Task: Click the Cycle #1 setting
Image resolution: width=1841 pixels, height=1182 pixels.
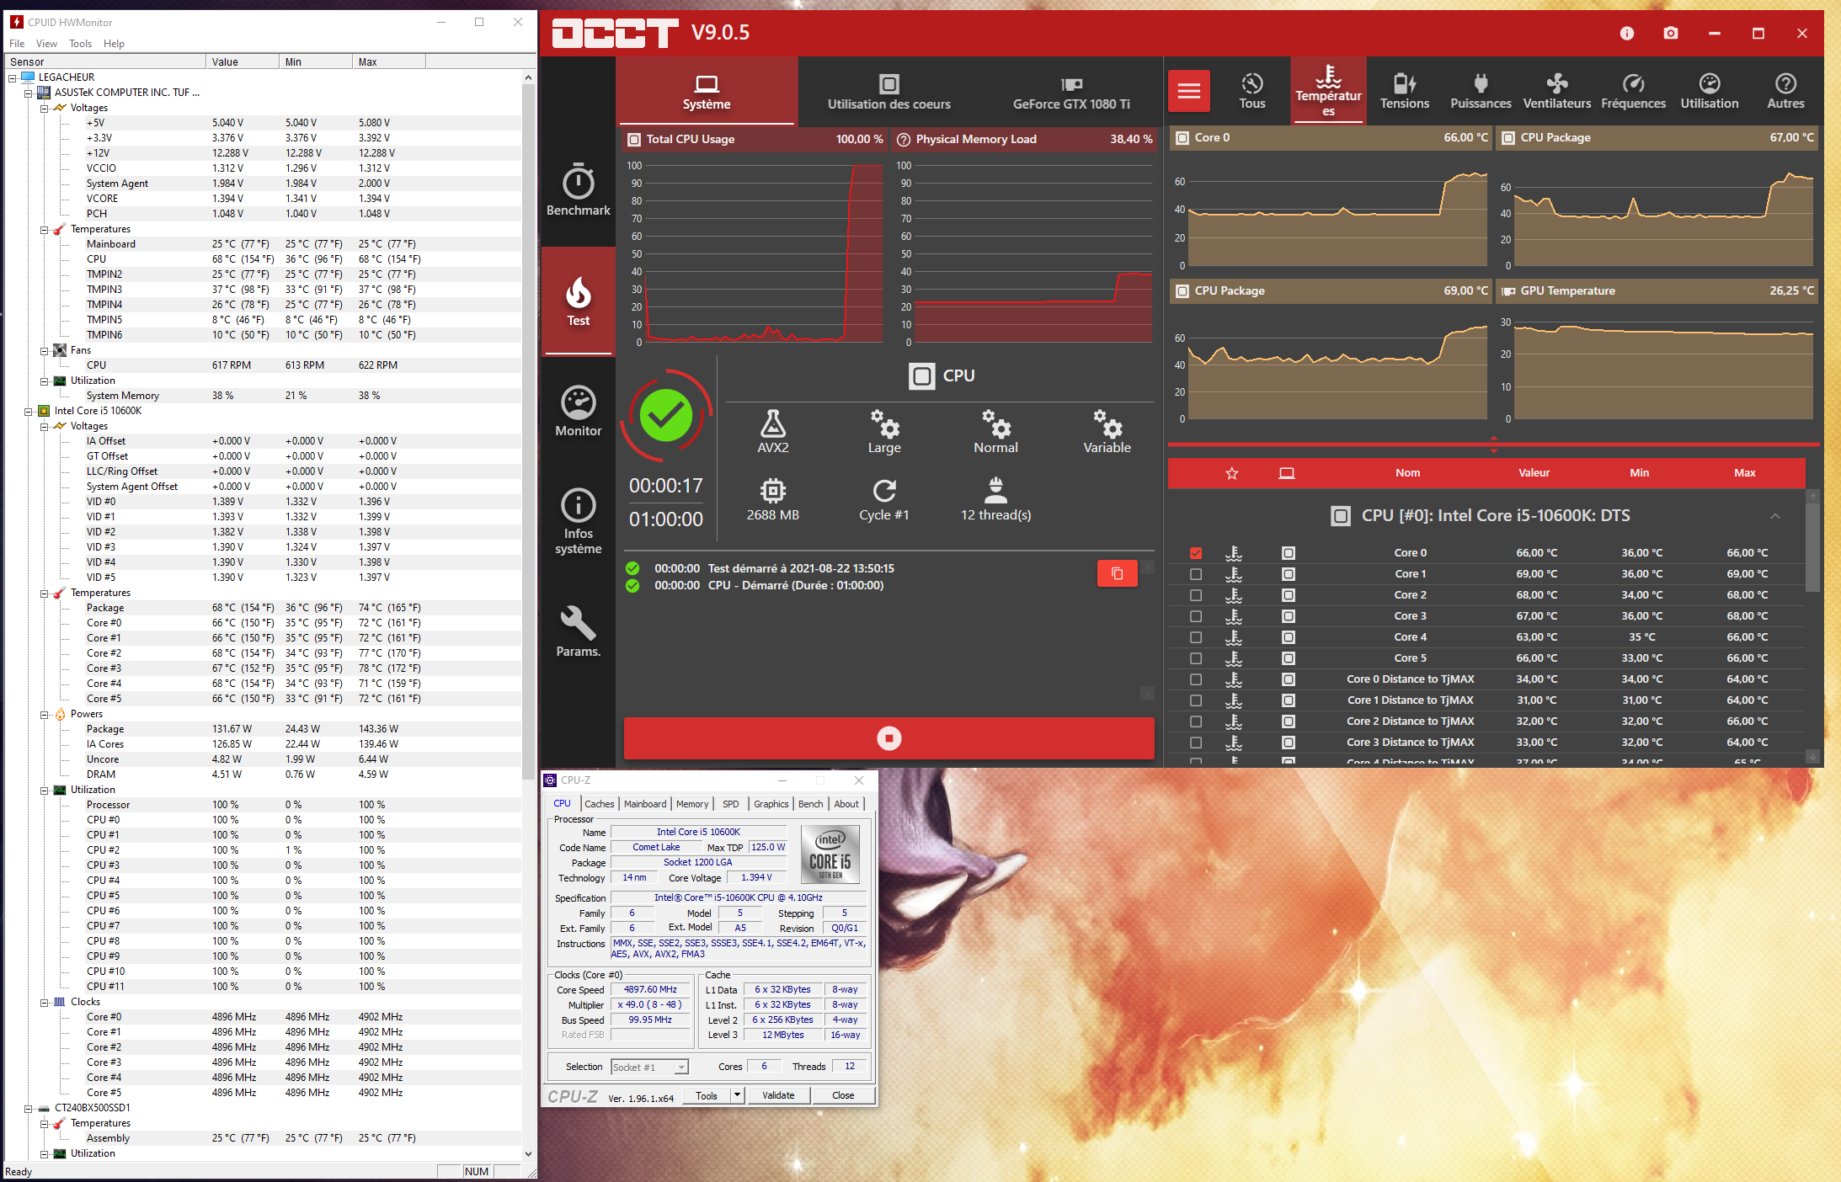Action: click(884, 499)
